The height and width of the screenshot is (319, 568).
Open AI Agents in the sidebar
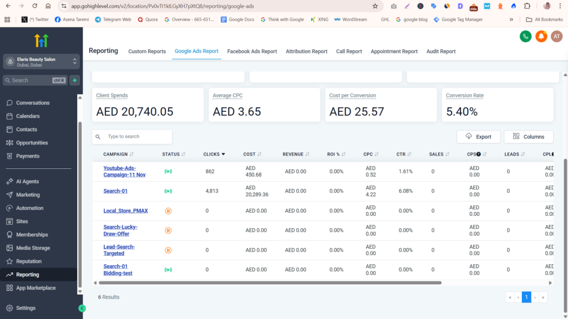[x=27, y=182]
